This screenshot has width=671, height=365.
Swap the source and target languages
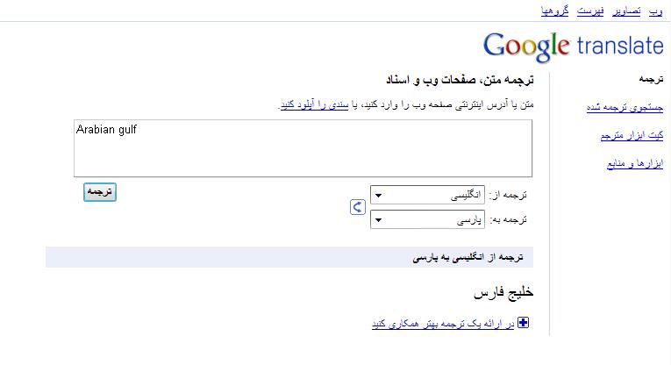tap(357, 207)
